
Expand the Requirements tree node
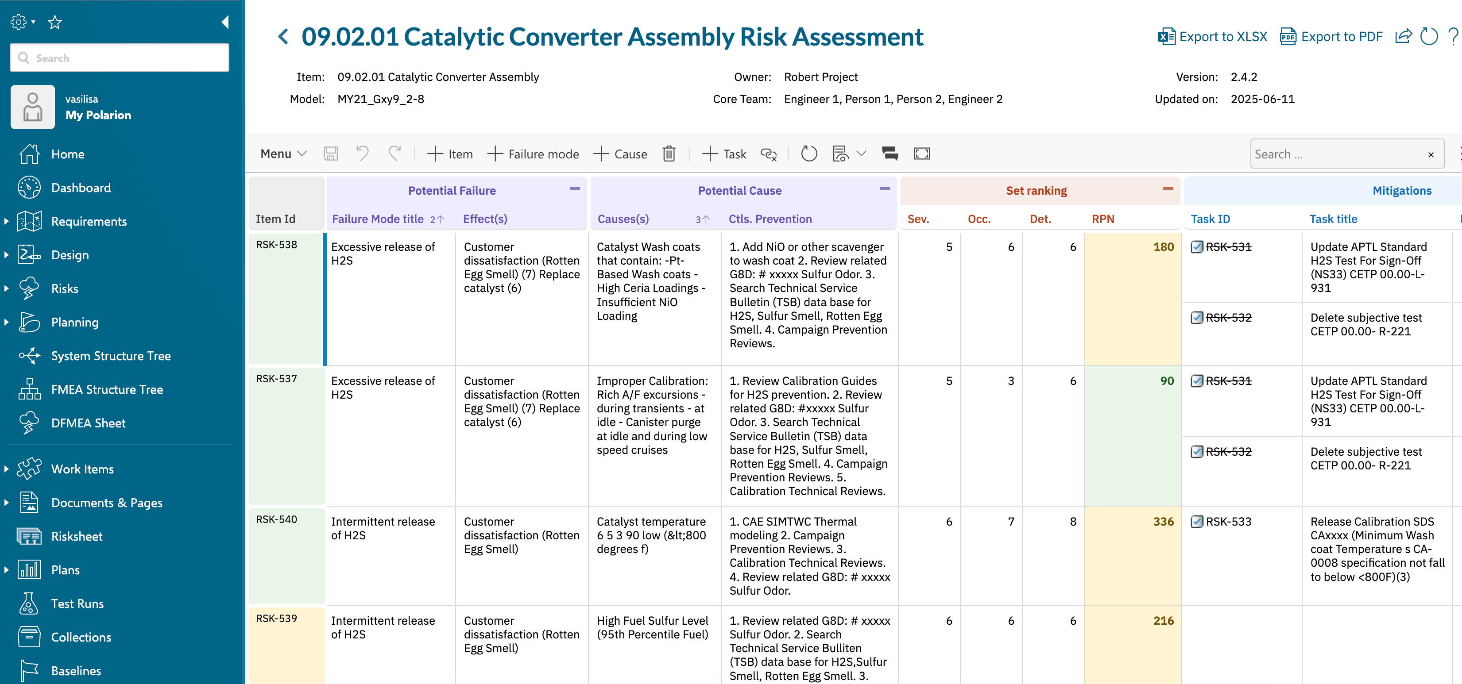(x=6, y=222)
